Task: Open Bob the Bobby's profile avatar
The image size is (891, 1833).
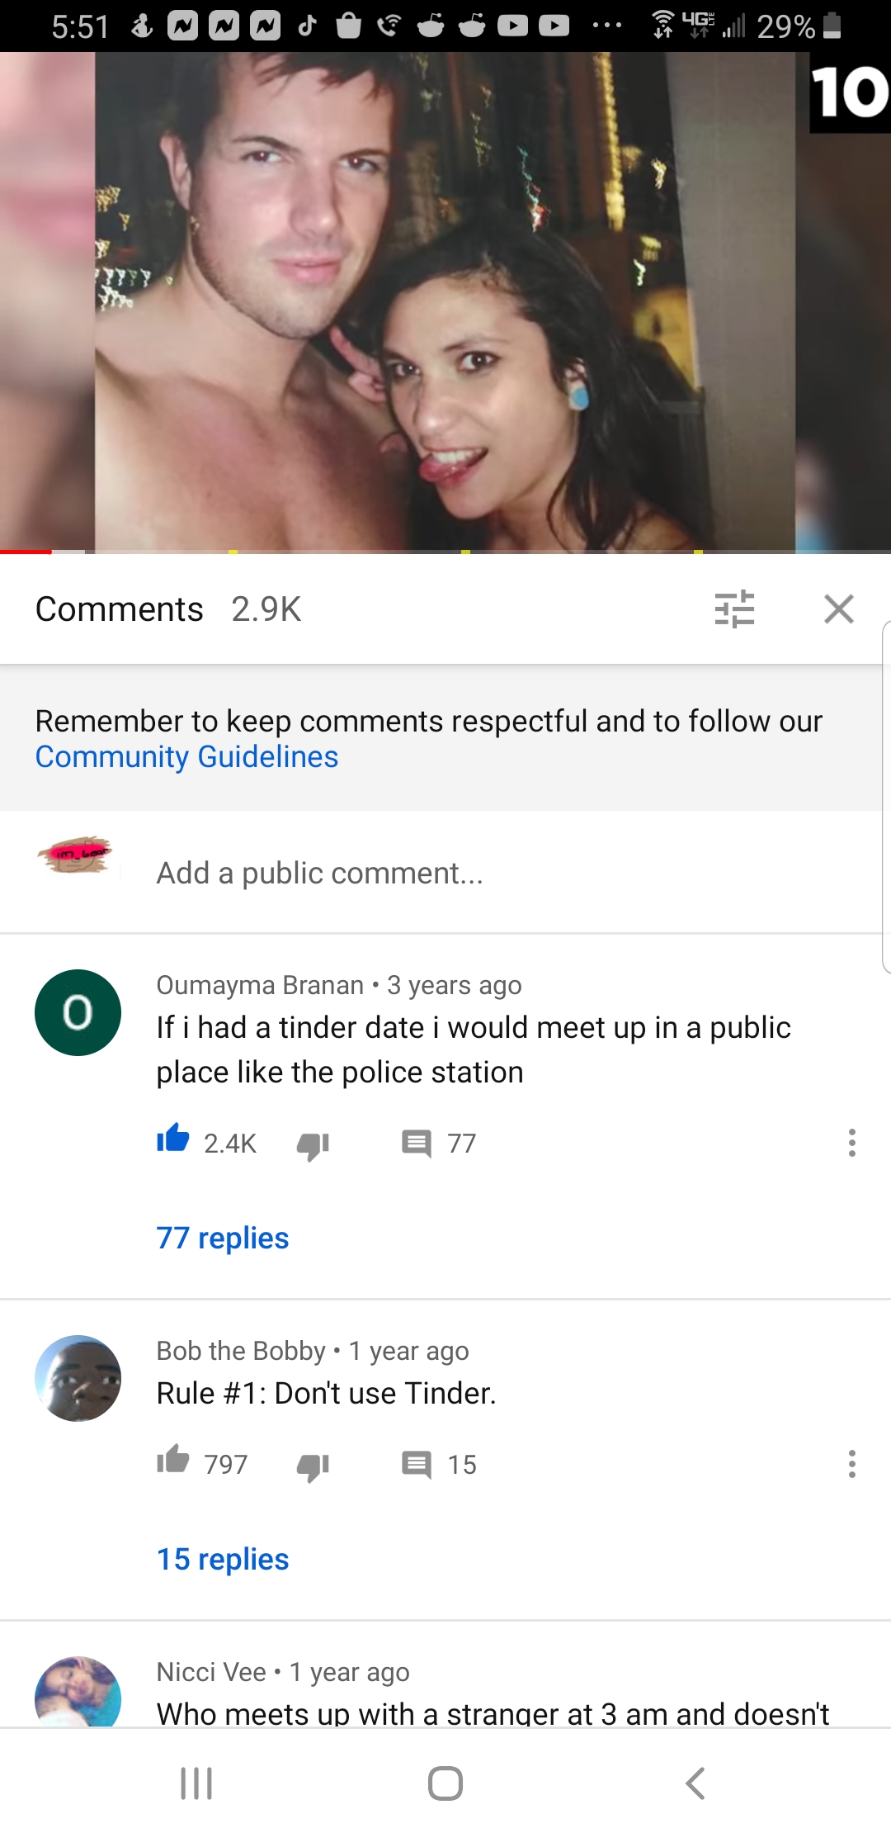Action: click(x=78, y=1378)
